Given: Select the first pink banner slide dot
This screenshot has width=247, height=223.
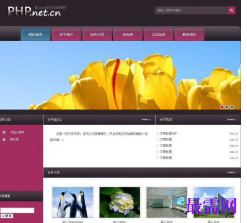Looking at the screenshot, I should point(222,107).
